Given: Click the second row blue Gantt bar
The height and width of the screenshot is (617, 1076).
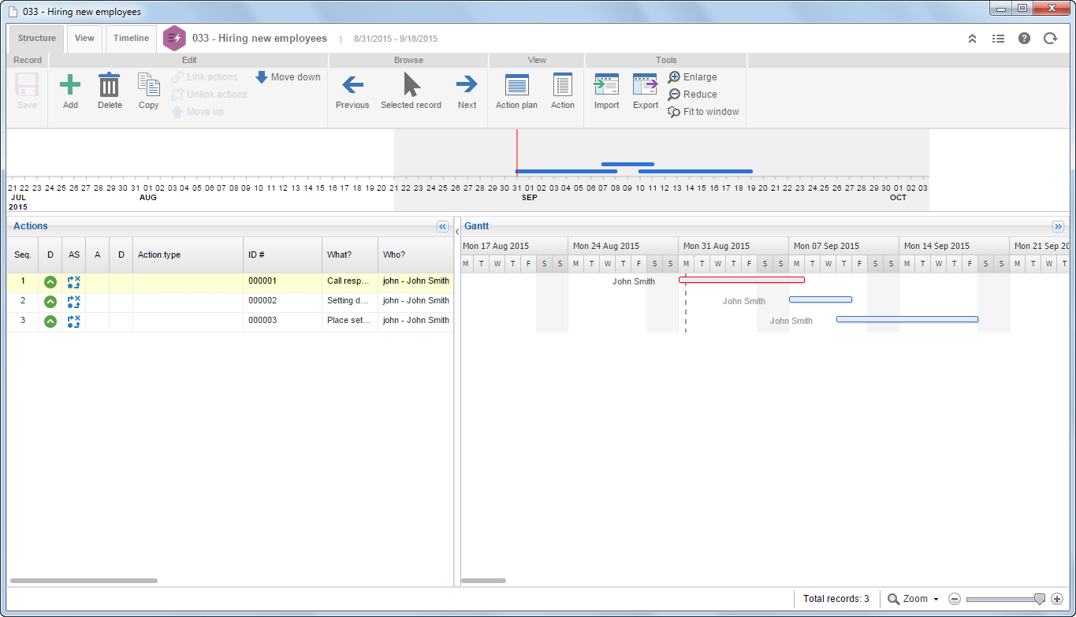Looking at the screenshot, I should click(821, 299).
